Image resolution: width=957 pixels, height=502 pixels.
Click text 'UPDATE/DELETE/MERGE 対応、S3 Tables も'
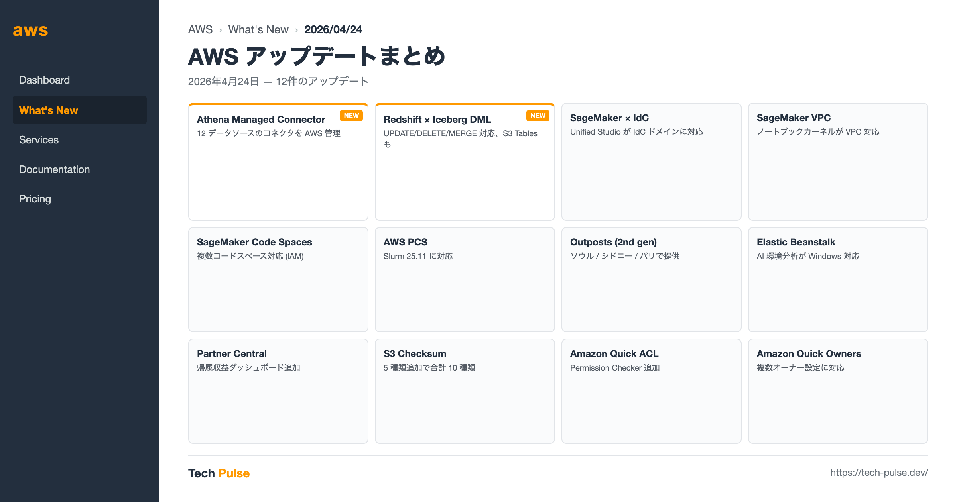coord(461,139)
